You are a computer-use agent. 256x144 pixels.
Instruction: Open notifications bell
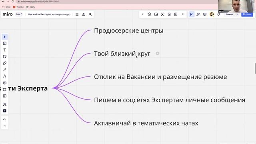tap(219, 14)
